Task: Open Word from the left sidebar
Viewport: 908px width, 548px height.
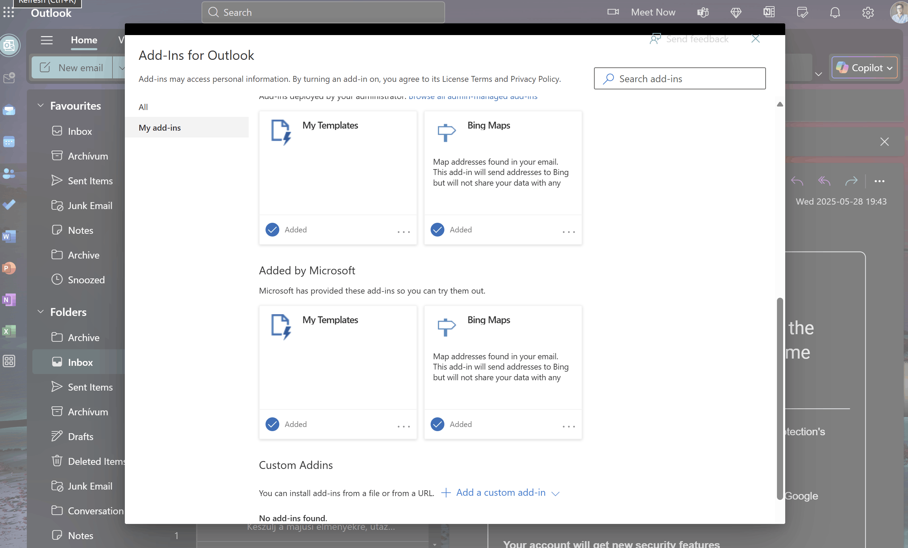Action: coord(9,237)
